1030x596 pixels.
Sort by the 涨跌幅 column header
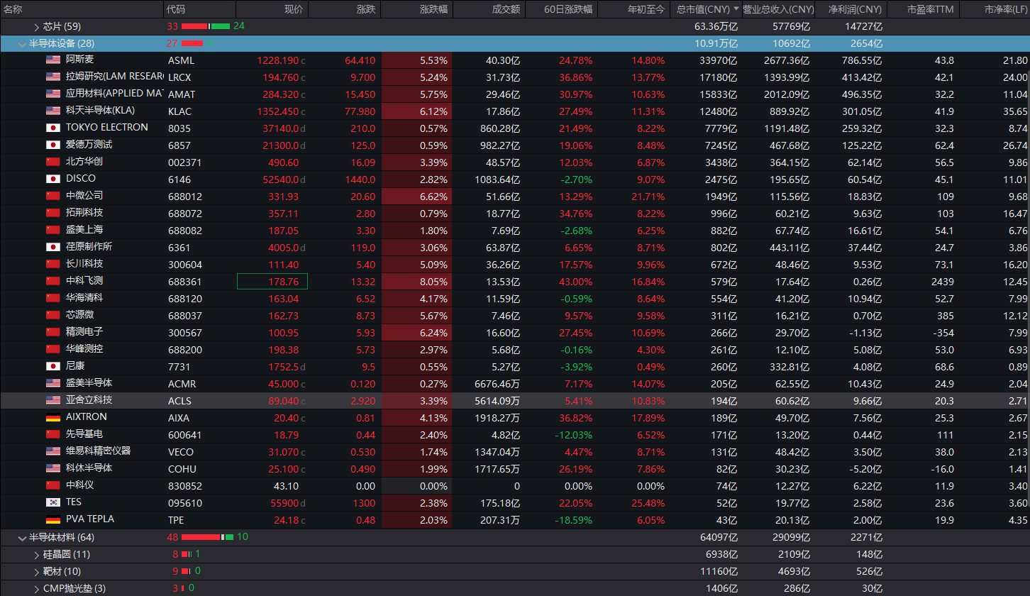[x=433, y=9]
